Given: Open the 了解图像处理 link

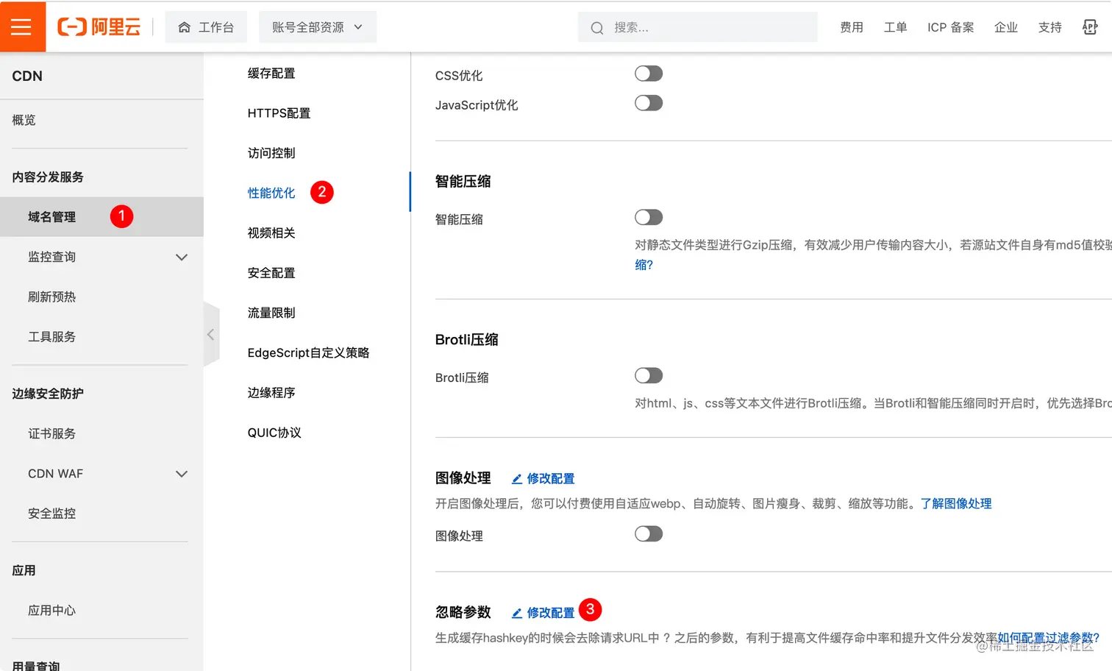Looking at the screenshot, I should click(955, 504).
